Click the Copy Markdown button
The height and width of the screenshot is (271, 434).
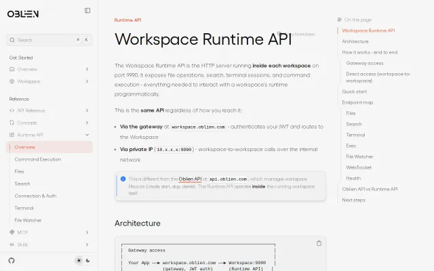[x=296, y=35]
